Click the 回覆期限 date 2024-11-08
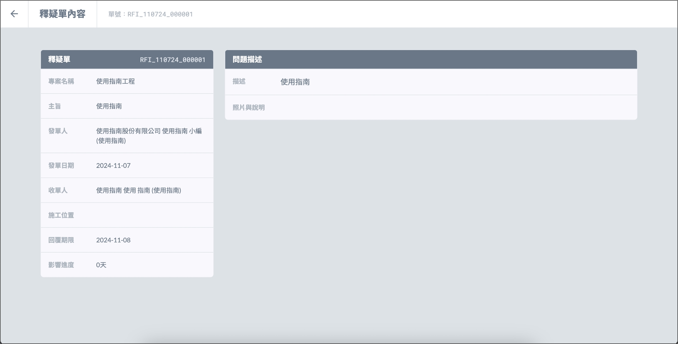Viewport: 678px width, 344px height. [x=113, y=240]
